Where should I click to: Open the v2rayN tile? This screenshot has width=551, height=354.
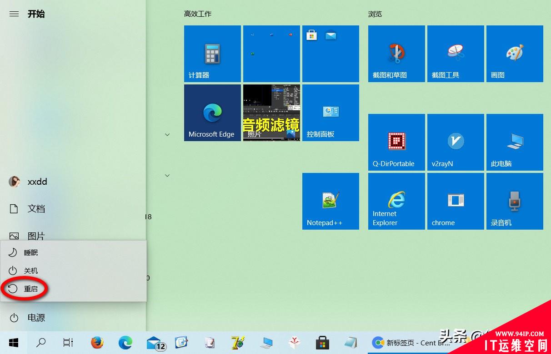click(456, 142)
